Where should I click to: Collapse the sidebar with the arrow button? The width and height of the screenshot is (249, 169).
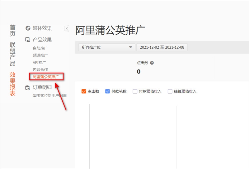click(67, 28)
